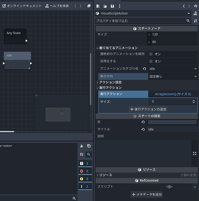Click idle node resize handle
Viewport: 199px width, 201px height.
[29, 68]
